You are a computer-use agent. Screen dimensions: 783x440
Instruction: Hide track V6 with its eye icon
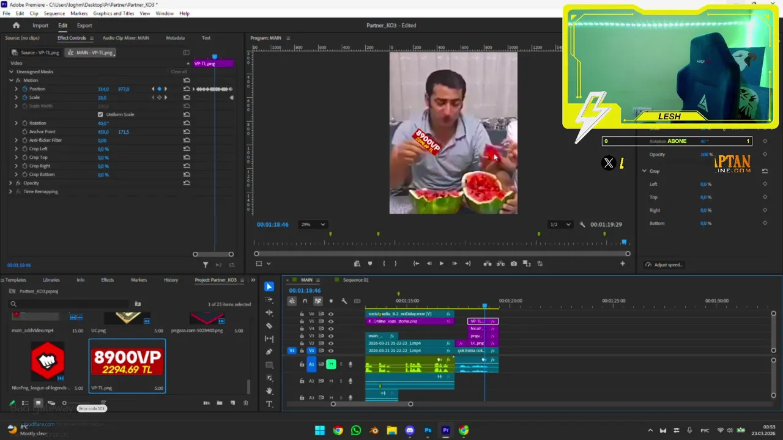[x=331, y=314]
